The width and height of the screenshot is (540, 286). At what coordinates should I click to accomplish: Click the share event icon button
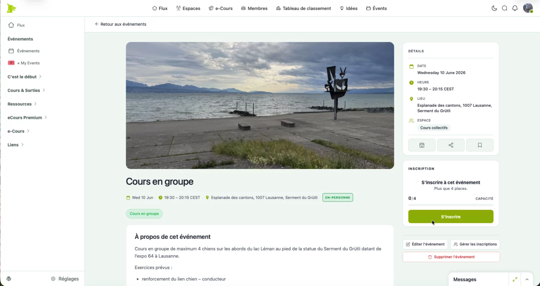pos(451,145)
